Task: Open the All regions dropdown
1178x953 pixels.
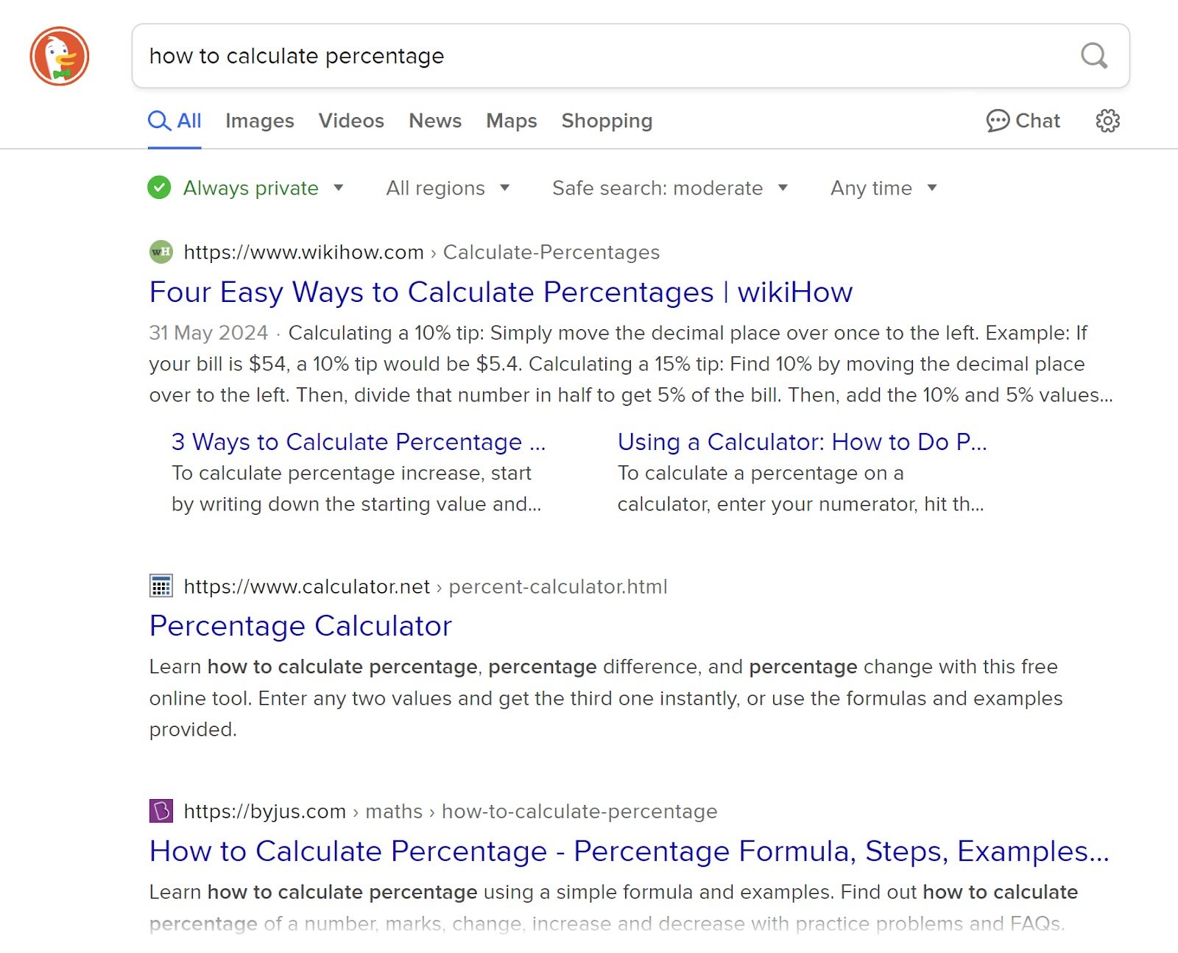Action: point(448,188)
